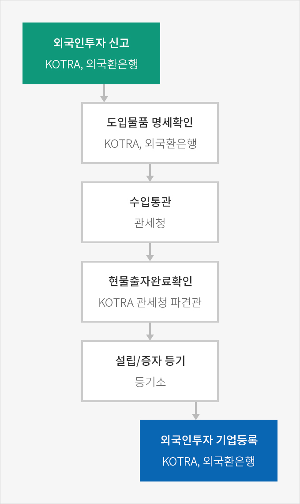Click the KOTRA 관세청 파견관 label

pyautogui.click(x=150, y=303)
